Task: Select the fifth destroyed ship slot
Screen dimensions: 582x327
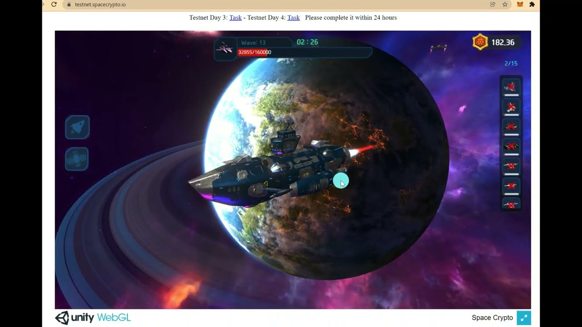Action: (x=512, y=166)
